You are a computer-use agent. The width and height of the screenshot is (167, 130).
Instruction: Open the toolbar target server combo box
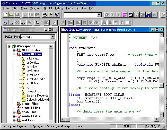99,15
